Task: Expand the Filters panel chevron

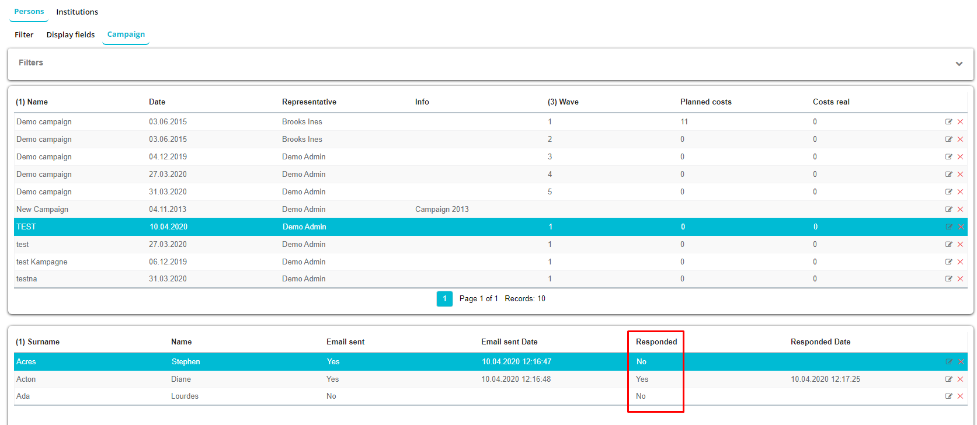Action: 959,64
